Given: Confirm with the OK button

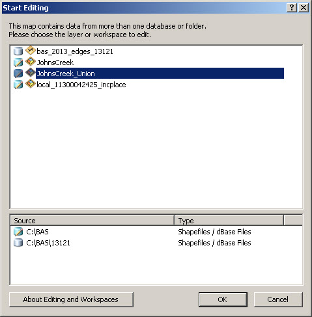Looking at the screenshot, I should [223, 299].
